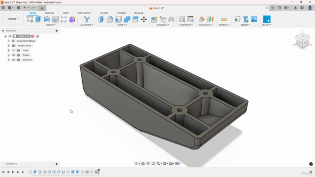The image size is (315, 177).
Task: Toggle visibility of the Origin folder
Action: click(x=14, y=50)
